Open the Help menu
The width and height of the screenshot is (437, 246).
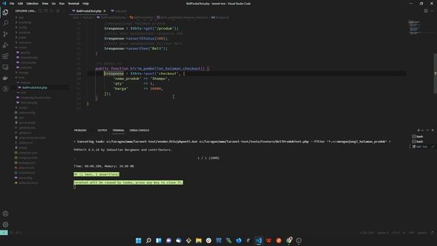(86, 3)
